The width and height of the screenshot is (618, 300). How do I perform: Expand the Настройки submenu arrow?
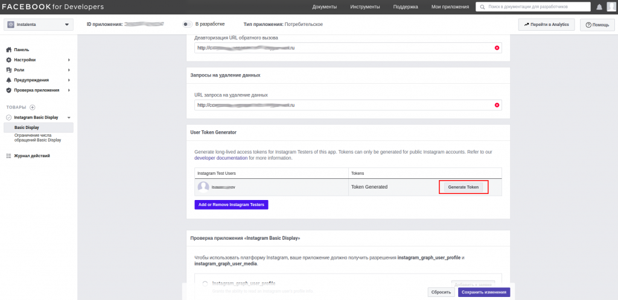pyautogui.click(x=69, y=60)
